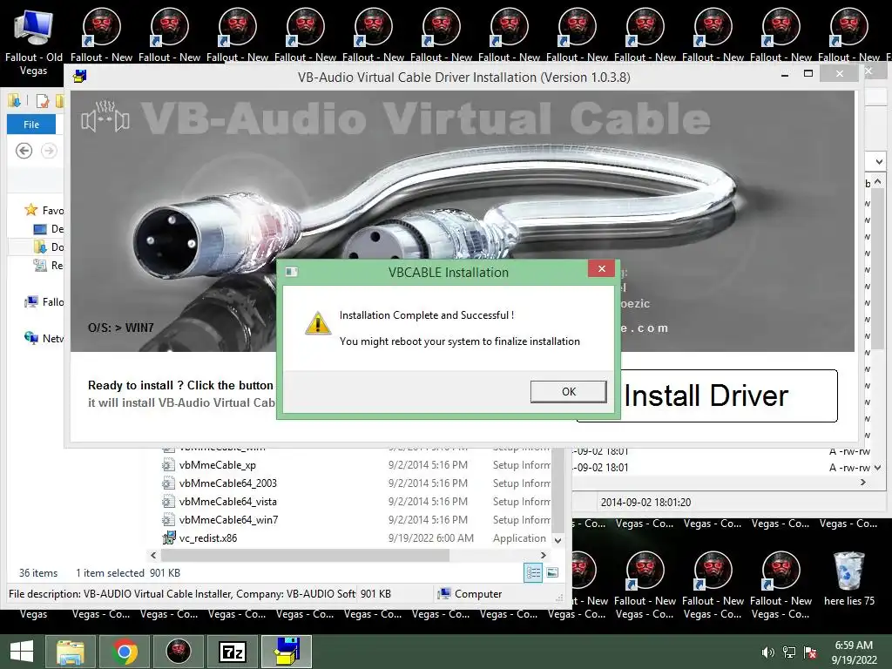The width and height of the screenshot is (892, 669).
Task: Open network status in system tray
Action: [789, 652]
